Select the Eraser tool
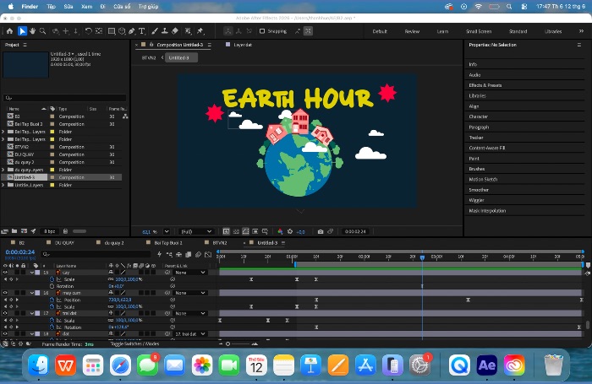The width and height of the screenshot is (592, 384). [175, 31]
